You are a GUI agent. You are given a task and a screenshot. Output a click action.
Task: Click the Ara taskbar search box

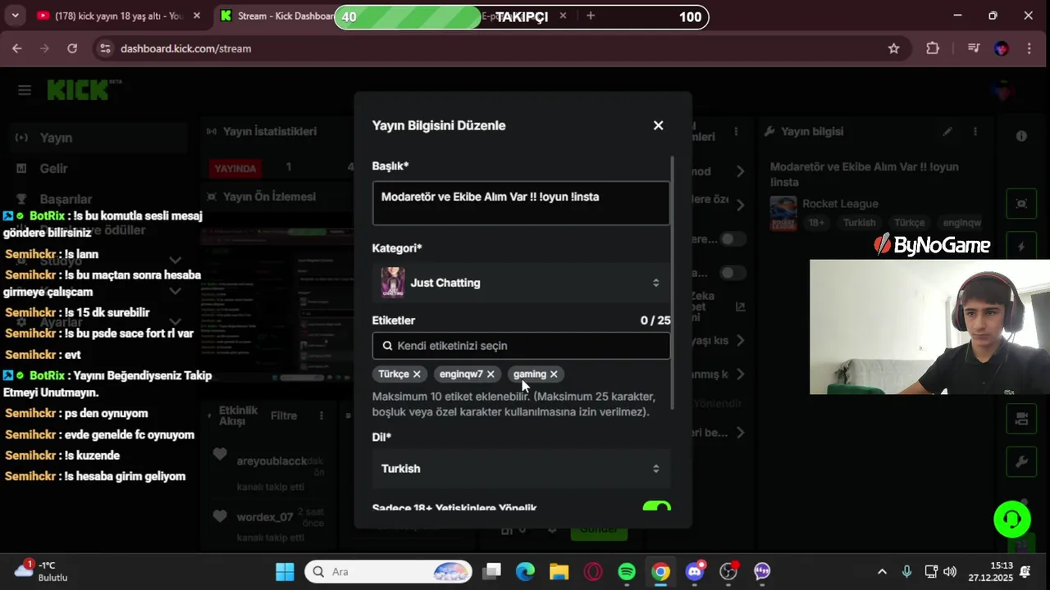[389, 571]
